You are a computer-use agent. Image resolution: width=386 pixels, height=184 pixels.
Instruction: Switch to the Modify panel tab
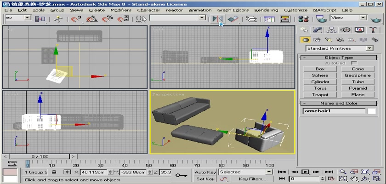pos(317,30)
